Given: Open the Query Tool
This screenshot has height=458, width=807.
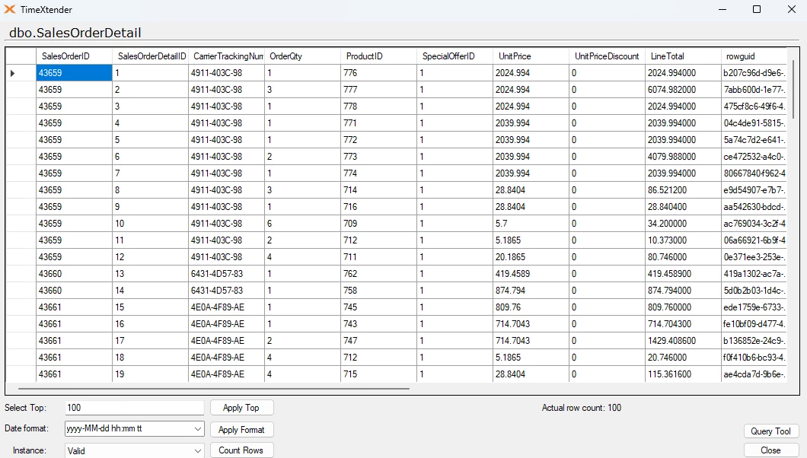Looking at the screenshot, I should tap(770, 431).
